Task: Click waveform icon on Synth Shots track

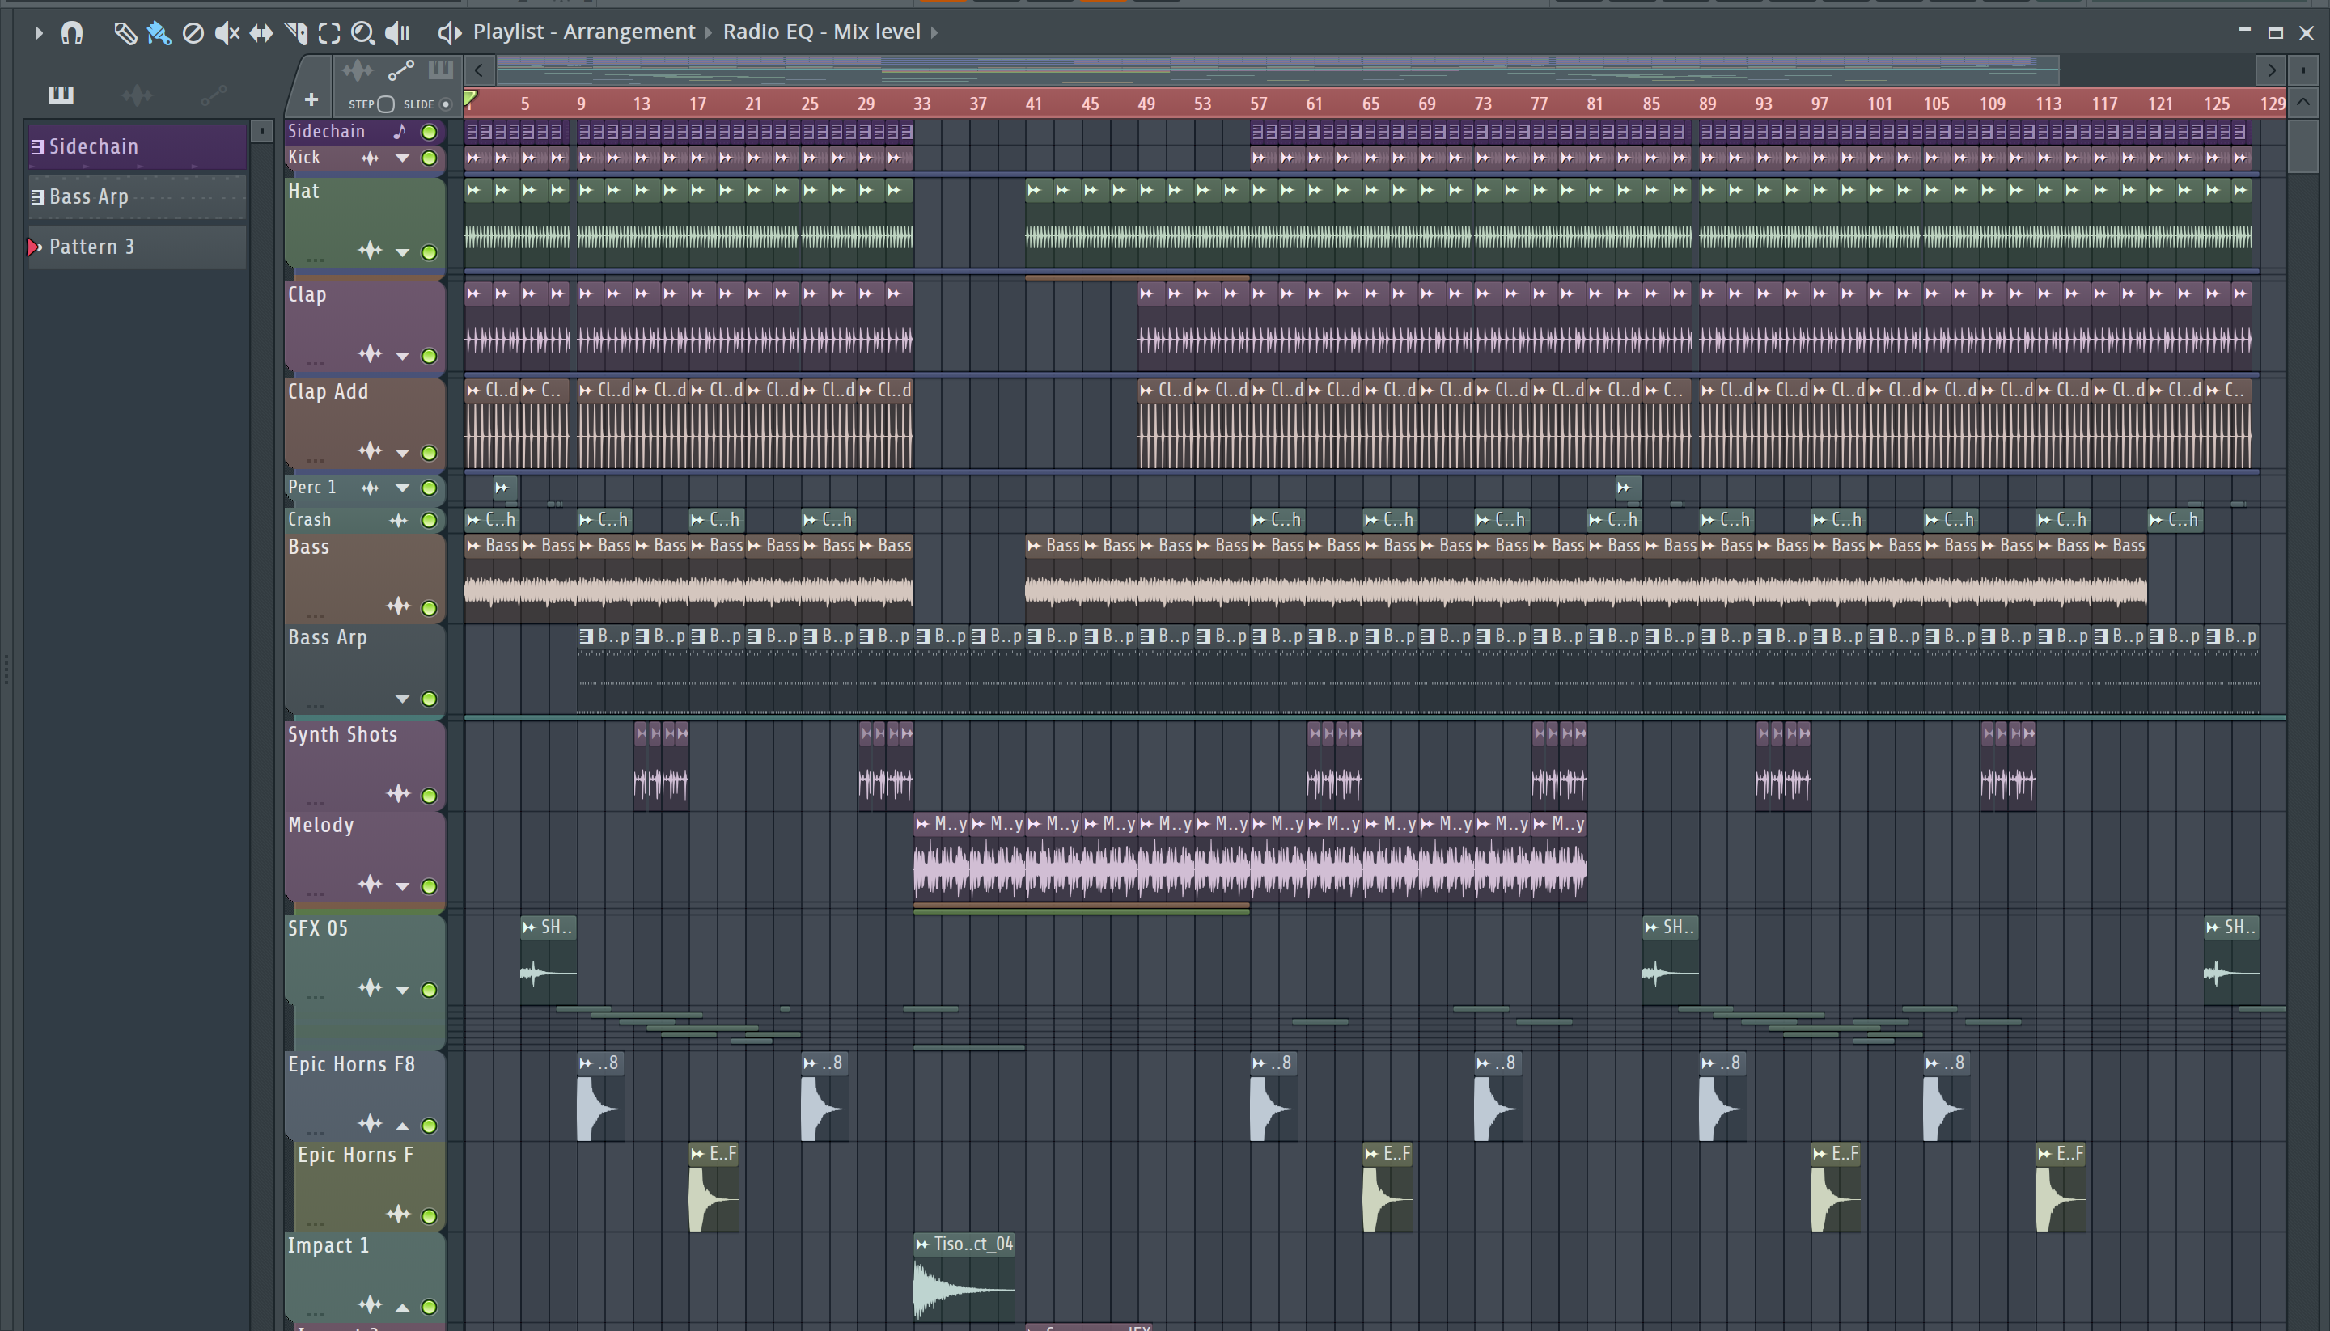Action: tap(398, 793)
